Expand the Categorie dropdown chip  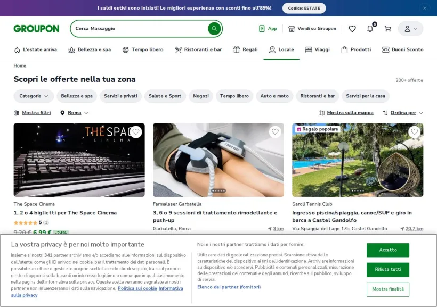click(34, 96)
